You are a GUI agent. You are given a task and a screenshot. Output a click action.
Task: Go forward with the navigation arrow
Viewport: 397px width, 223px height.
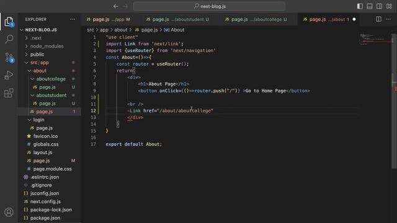(126, 6)
